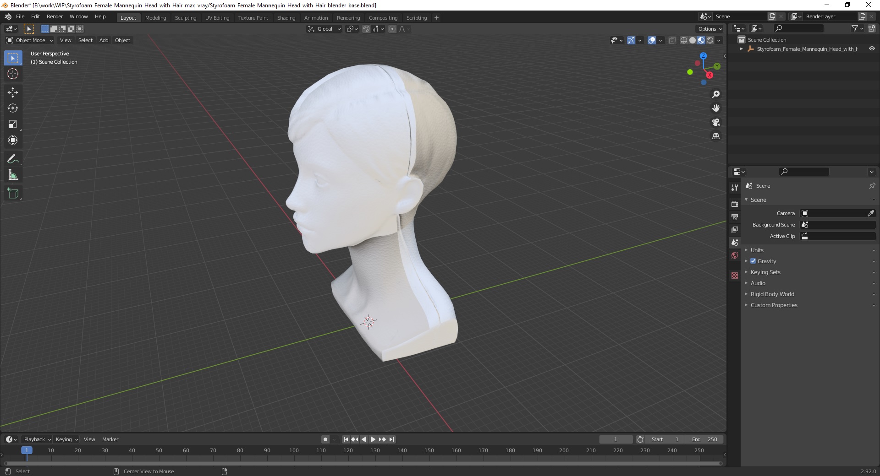Hide the Styrofoam_Female_Mannequin_Head collection with the eye icon
The height and width of the screenshot is (476, 880).
pyautogui.click(x=872, y=49)
